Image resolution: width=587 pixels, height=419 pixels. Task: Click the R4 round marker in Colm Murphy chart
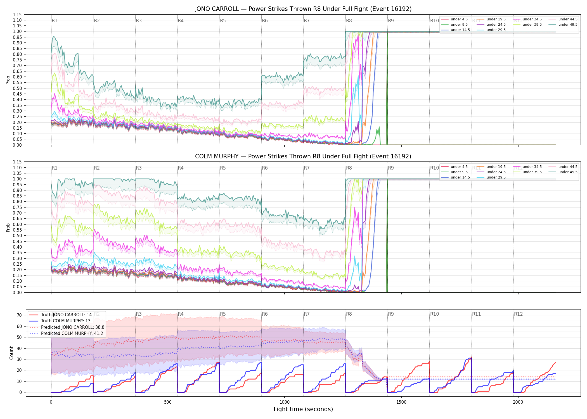[x=181, y=168]
